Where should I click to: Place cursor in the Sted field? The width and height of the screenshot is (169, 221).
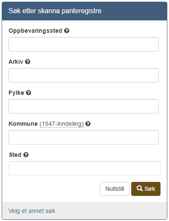click(x=84, y=168)
